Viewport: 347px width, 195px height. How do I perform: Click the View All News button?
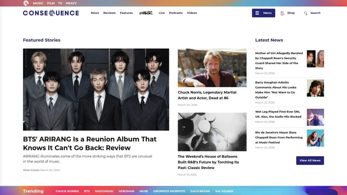click(310, 160)
